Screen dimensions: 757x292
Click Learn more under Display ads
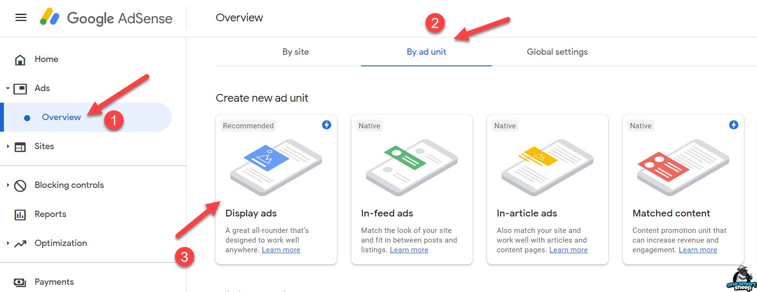tap(281, 250)
